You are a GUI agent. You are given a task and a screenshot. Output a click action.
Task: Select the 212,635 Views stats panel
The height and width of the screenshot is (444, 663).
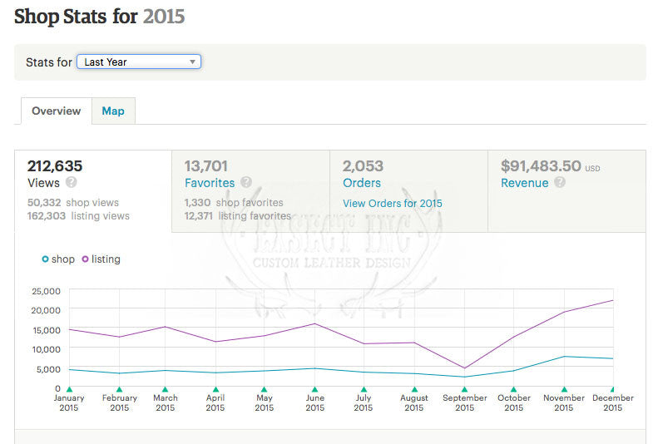point(92,191)
